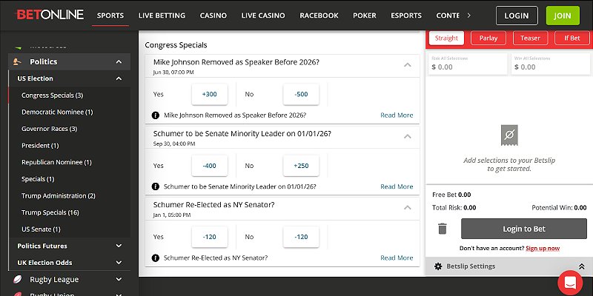Screen dimensions: 593x296
Task: Click the Betslip Settings gear icon
Action: point(438,266)
